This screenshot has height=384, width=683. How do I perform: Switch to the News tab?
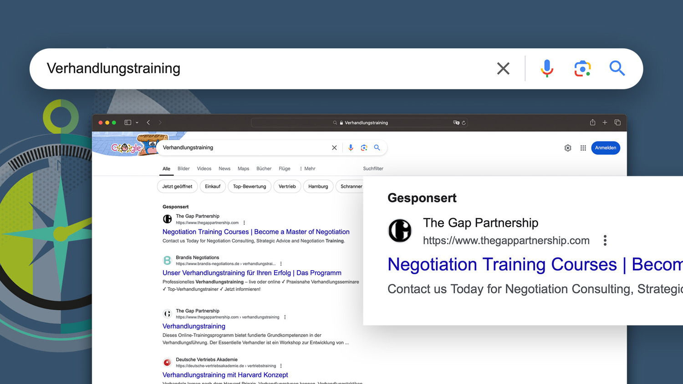(x=224, y=168)
